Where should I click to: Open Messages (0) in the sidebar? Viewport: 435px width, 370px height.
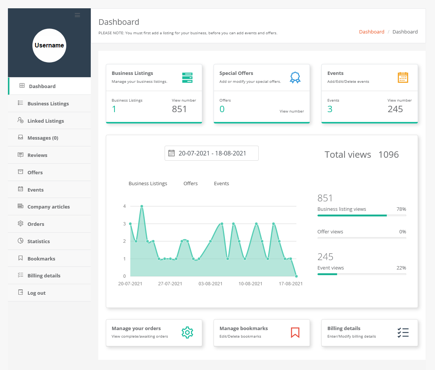pos(49,138)
